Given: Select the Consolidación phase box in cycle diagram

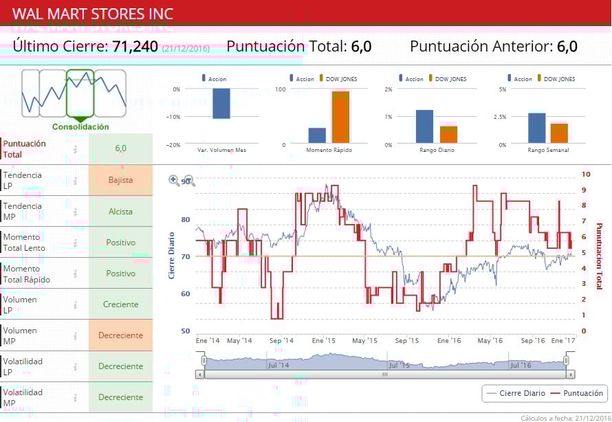Looking at the screenshot, I should 80,93.
